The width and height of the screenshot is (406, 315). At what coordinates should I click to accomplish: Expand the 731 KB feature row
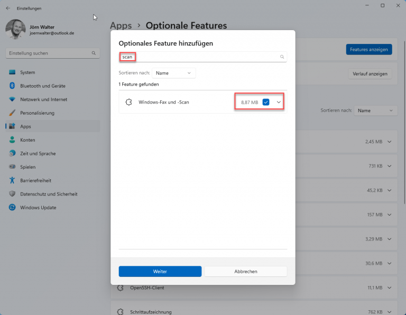(390, 166)
